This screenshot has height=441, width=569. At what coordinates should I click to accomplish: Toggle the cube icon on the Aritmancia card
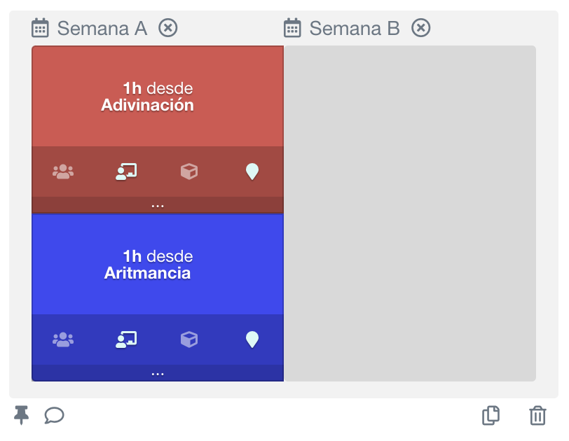188,339
